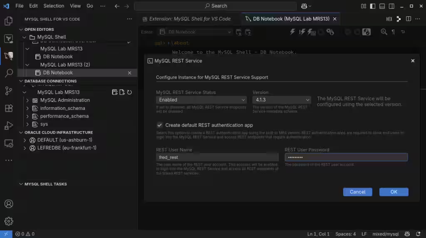Toggle Create default REST authentication app checkbox
426x238 pixels.
pos(159,125)
